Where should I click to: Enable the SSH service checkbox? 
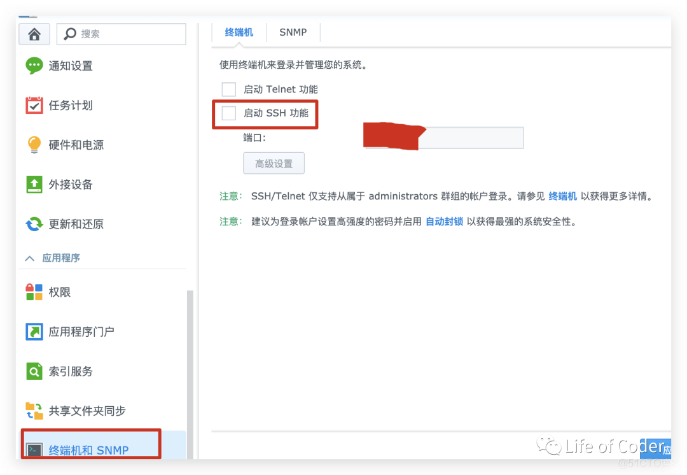pos(229,113)
